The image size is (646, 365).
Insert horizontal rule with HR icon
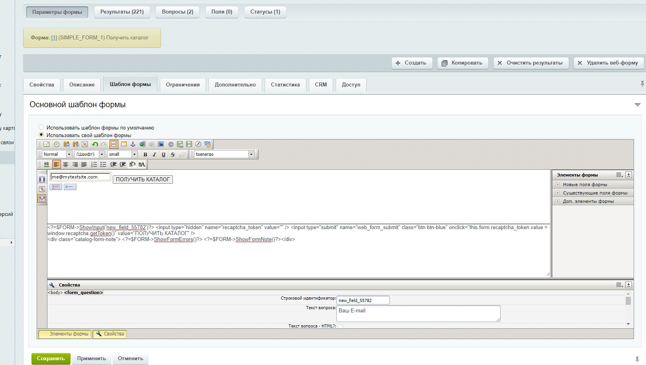[x=47, y=164]
